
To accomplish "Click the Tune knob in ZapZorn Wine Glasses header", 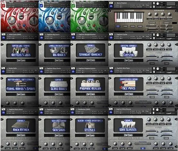I will pos(157,110).
